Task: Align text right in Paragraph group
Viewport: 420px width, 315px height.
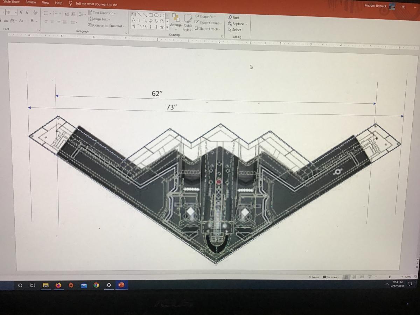Action: point(59,22)
